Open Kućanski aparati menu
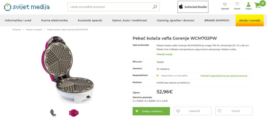The image size is (267, 120). (90, 20)
